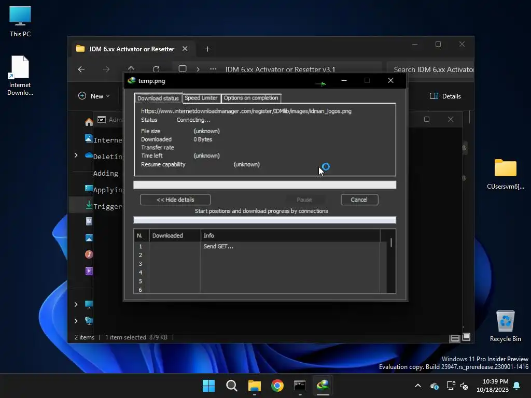The height and width of the screenshot is (398, 531).
Task: Open This PC desktop icon
Action: (x=20, y=21)
